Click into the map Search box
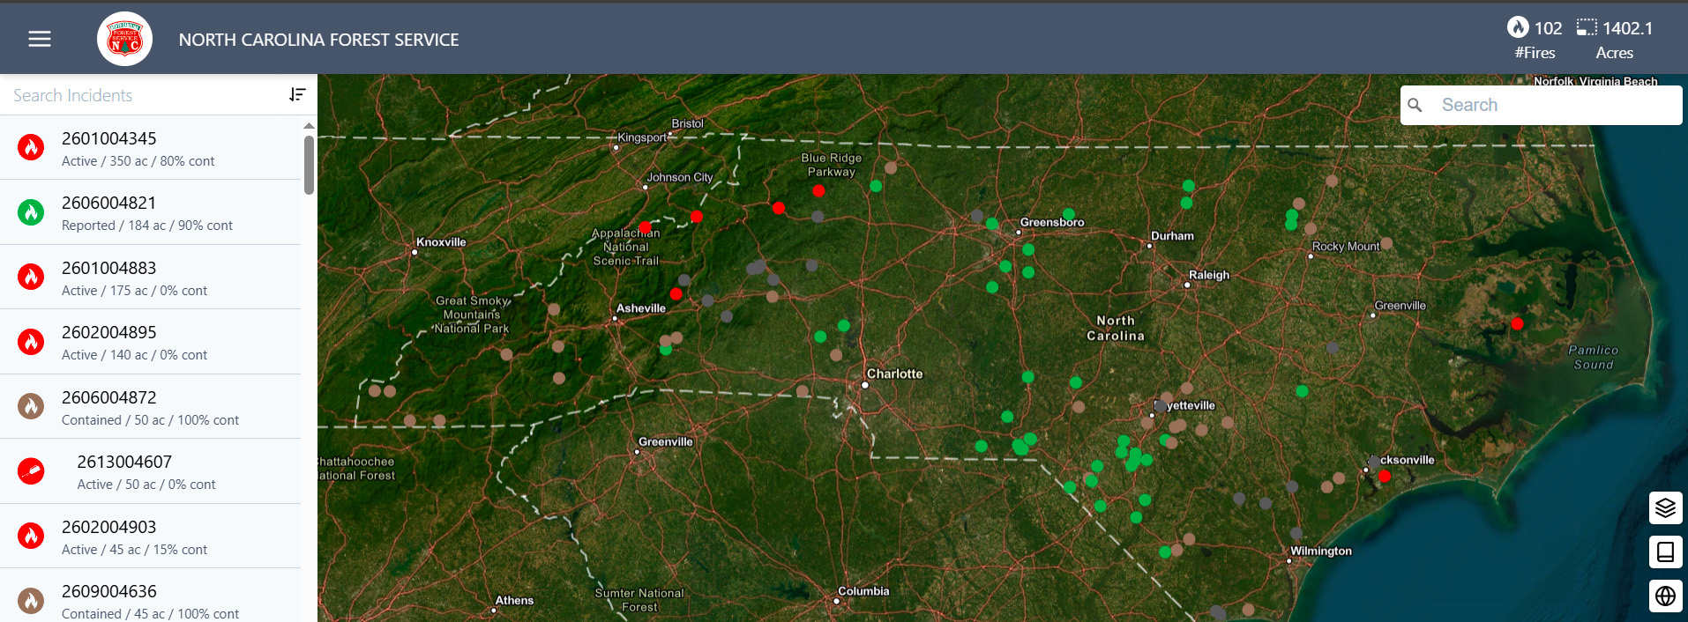 [x=1552, y=105]
